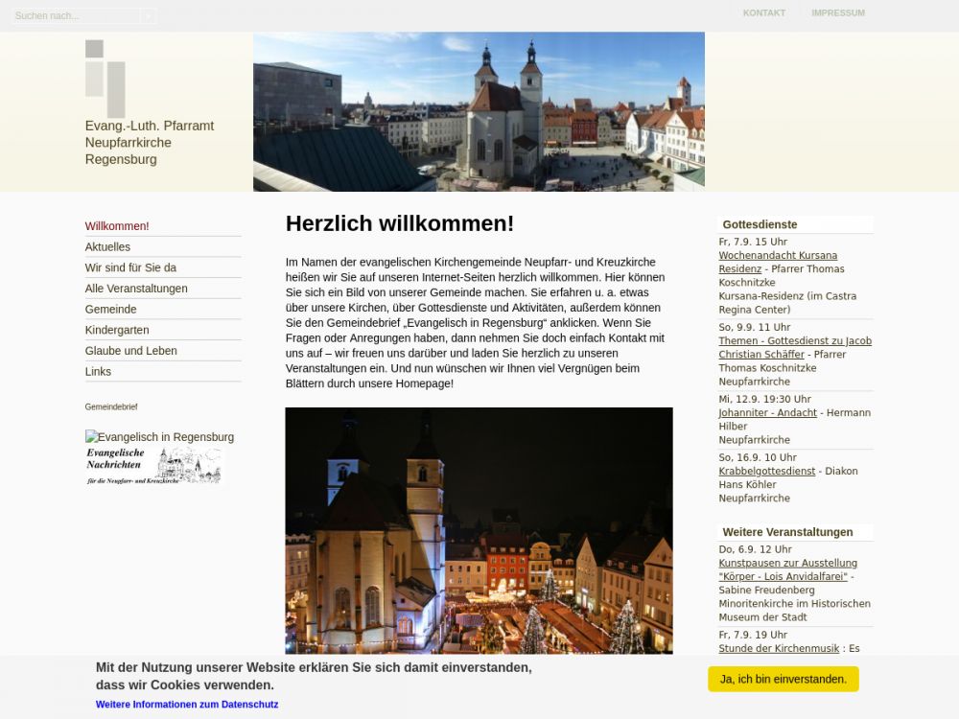959x719 pixels.
Task: Click the panoramic Neupfarrkirche header image
Action: point(479,111)
